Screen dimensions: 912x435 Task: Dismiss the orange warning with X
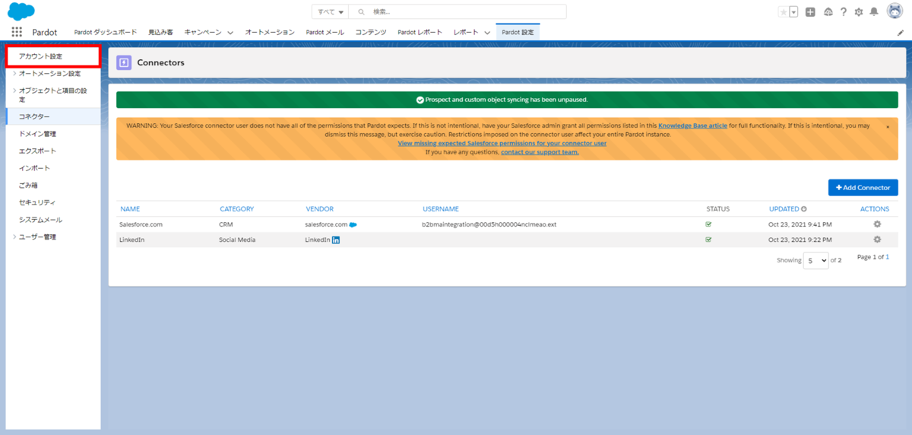(x=888, y=127)
